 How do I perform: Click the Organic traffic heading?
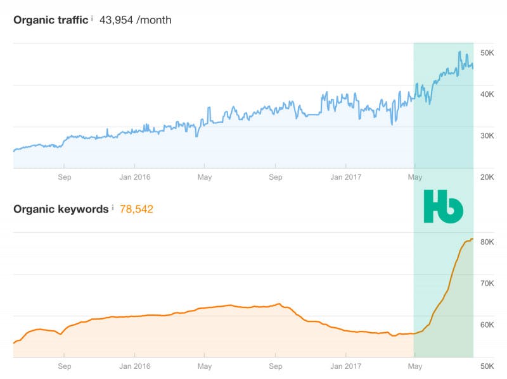pyautogui.click(x=51, y=20)
